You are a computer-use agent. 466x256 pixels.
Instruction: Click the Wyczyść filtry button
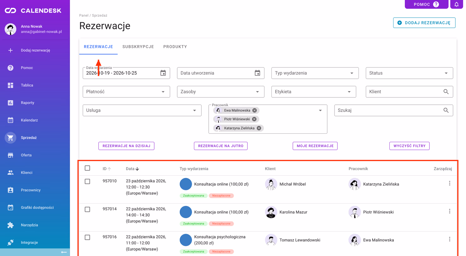410,146
